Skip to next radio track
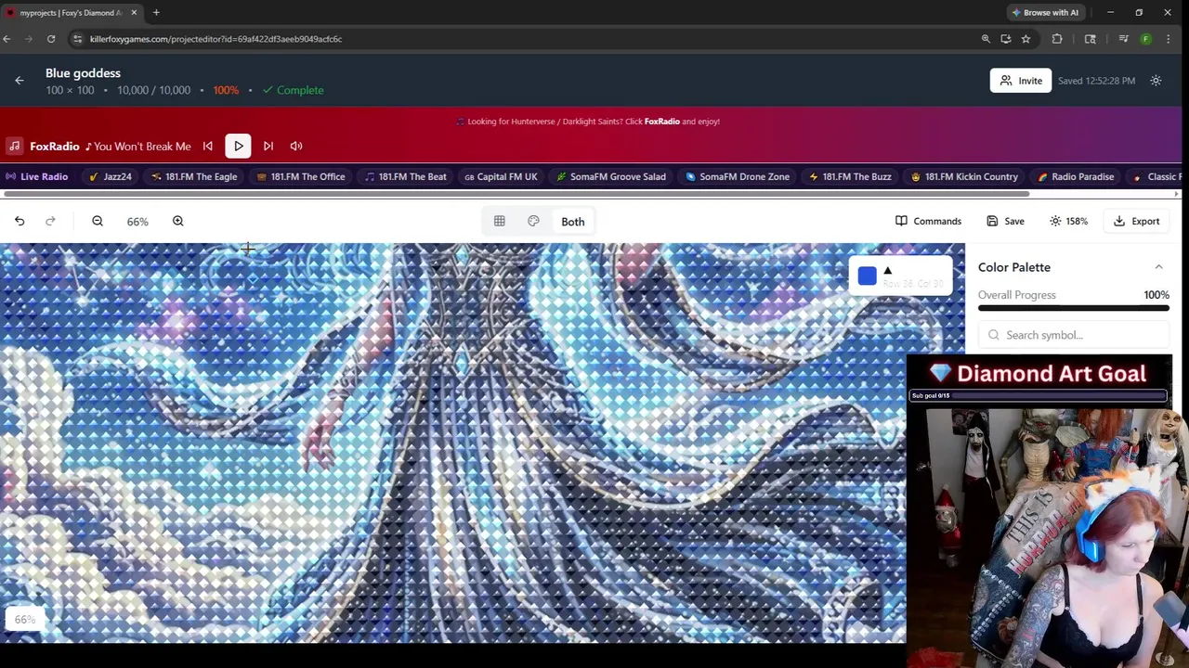The image size is (1189, 668). click(x=268, y=146)
